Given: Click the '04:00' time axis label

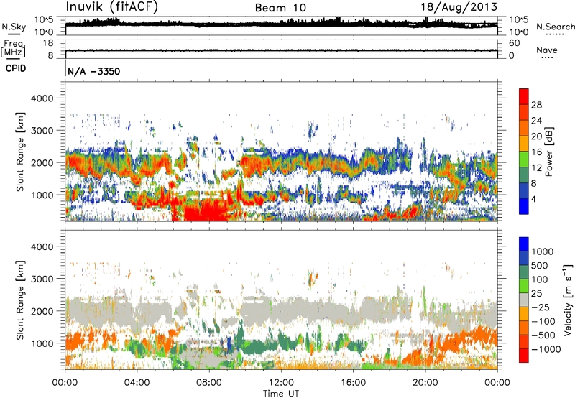Looking at the screenshot, I should pyautogui.click(x=137, y=383).
